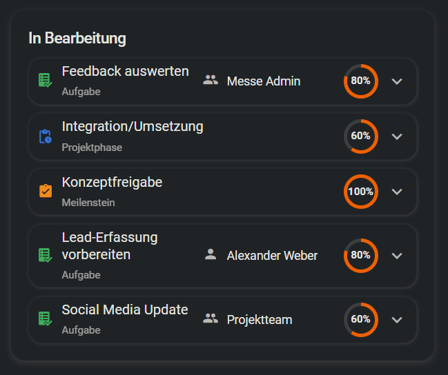Click the person icon next to Alexander Weber
Viewport: 448px width, 375px height.
pyautogui.click(x=211, y=255)
